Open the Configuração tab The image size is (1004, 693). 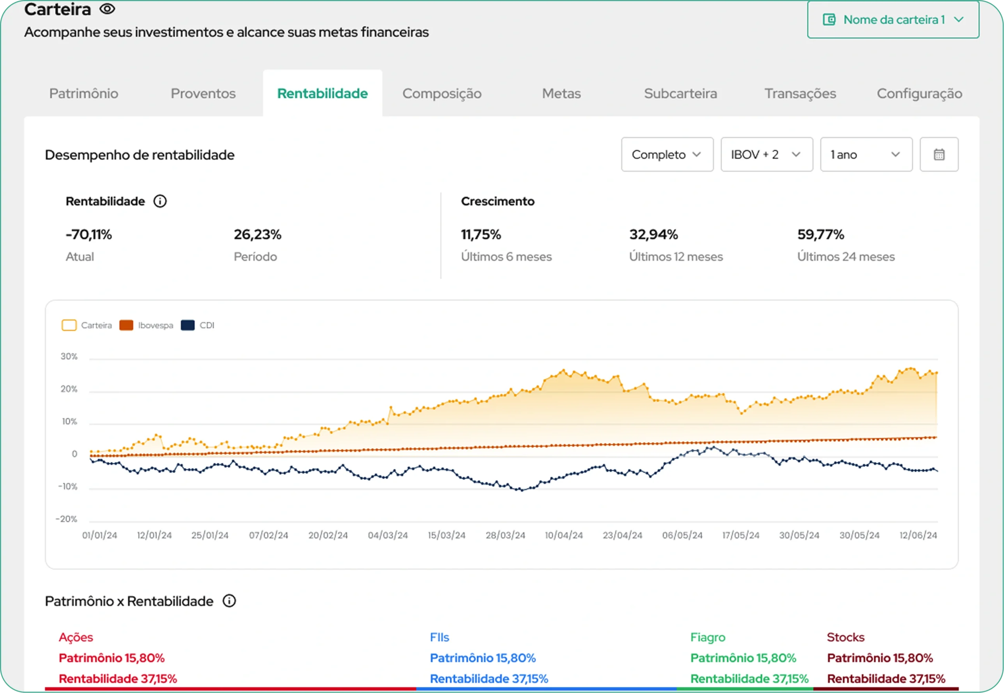[x=919, y=93]
